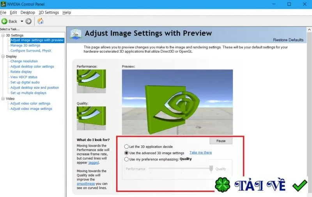Open Change resolution
The height and width of the screenshot is (197, 312).
coord(24,61)
